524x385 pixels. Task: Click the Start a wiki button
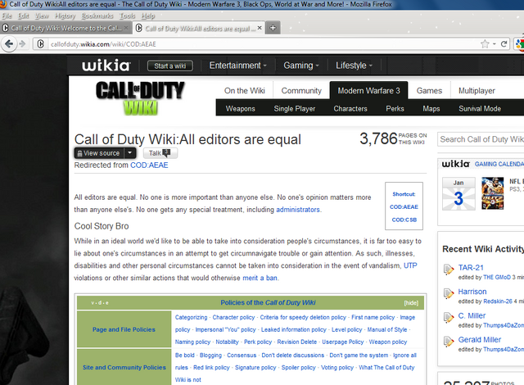(169, 66)
